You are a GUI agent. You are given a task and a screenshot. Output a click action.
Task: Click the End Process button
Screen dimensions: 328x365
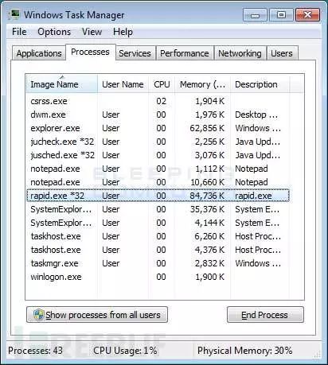[x=265, y=315]
